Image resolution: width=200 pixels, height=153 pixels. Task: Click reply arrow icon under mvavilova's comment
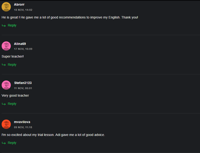coord(4,143)
